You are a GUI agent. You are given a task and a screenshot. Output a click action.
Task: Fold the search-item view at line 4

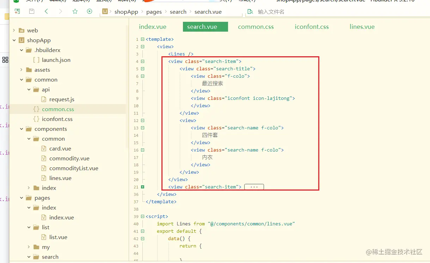coord(142,61)
